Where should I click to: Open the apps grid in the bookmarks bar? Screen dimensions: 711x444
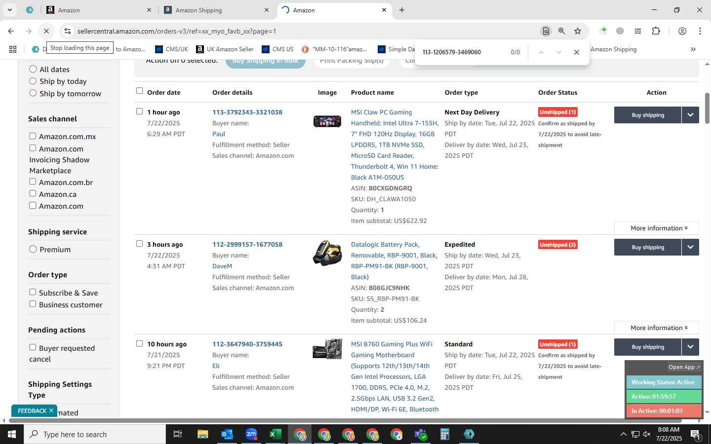(x=13, y=49)
